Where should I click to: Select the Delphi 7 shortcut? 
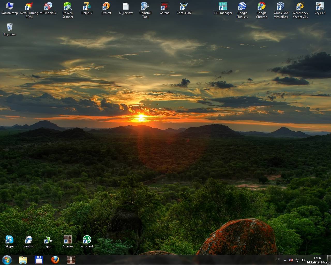(x=87, y=6)
